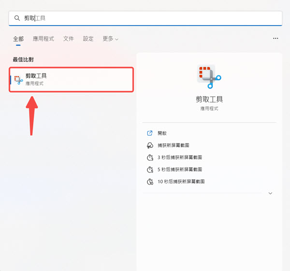This screenshot has height=271, width=290.
Task: Open 剪取工具 best match result
Action: click(72, 80)
